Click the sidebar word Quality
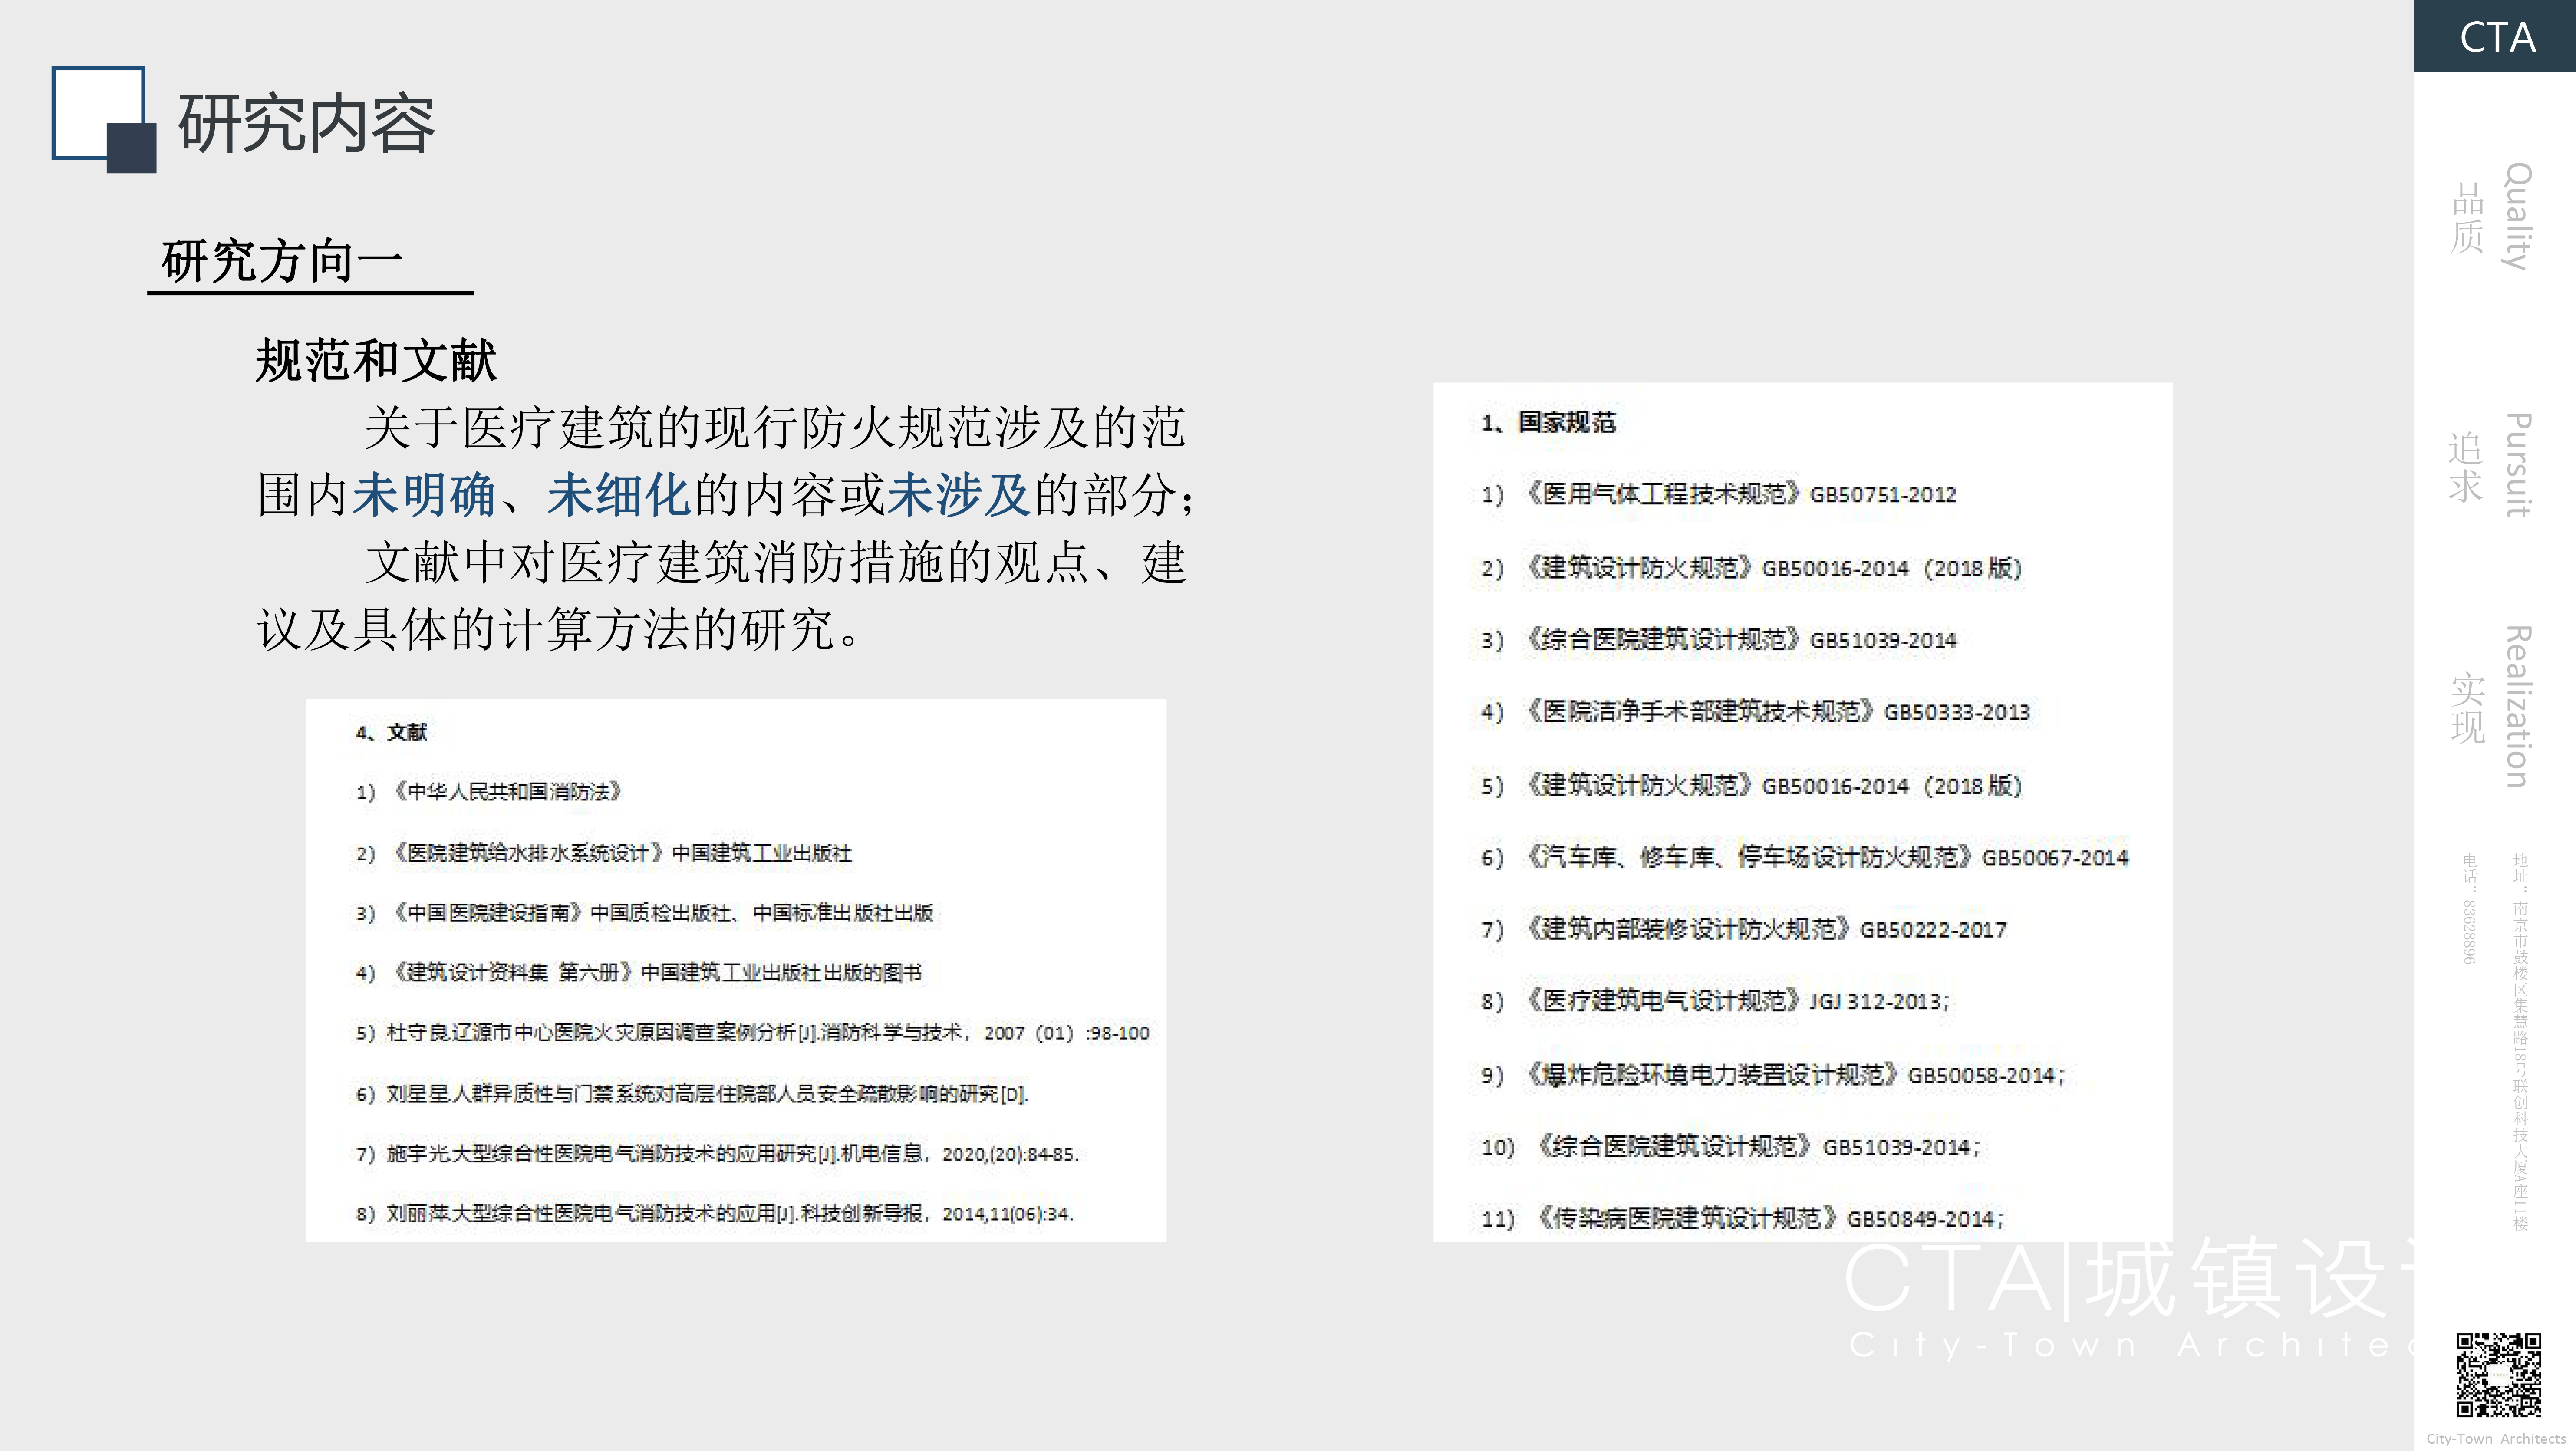The height and width of the screenshot is (1451, 2576). pyautogui.click(x=2517, y=217)
